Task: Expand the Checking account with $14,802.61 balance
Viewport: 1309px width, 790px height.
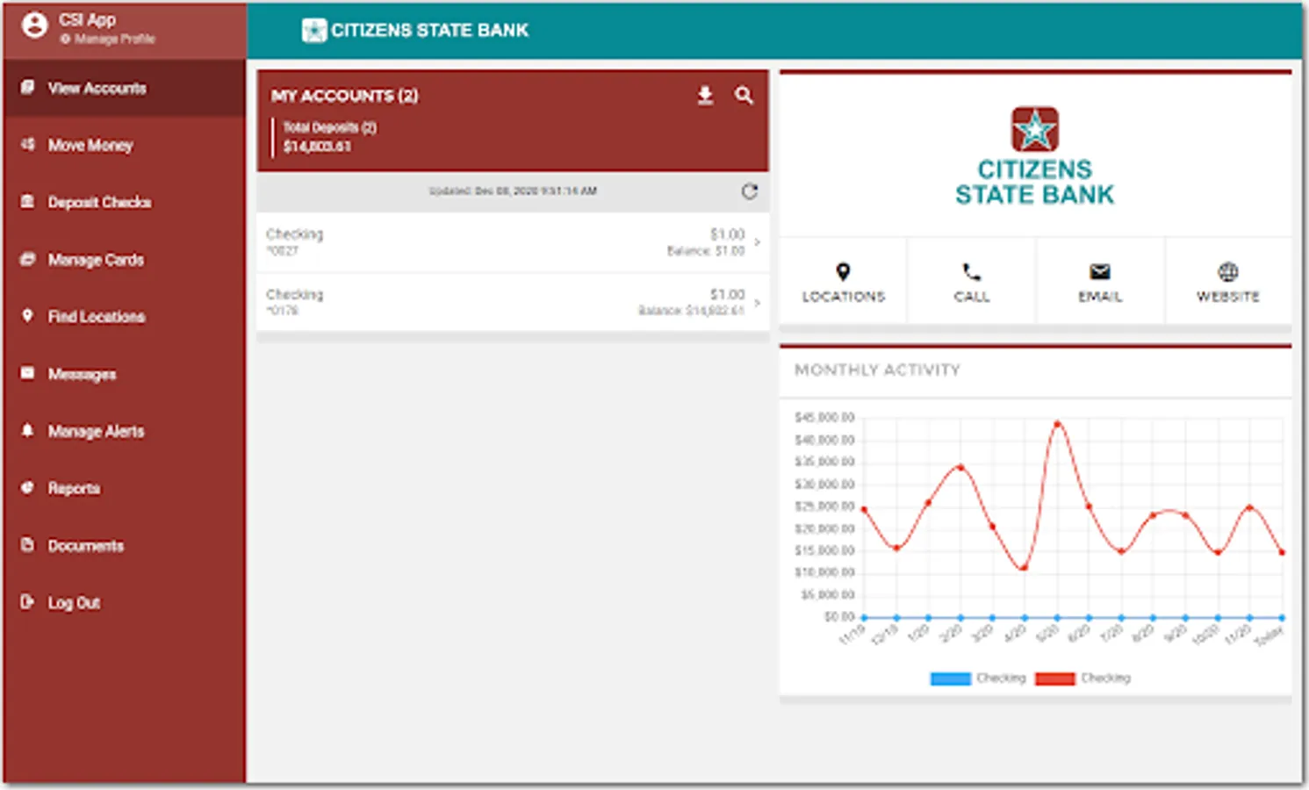Action: tap(513, 302)
